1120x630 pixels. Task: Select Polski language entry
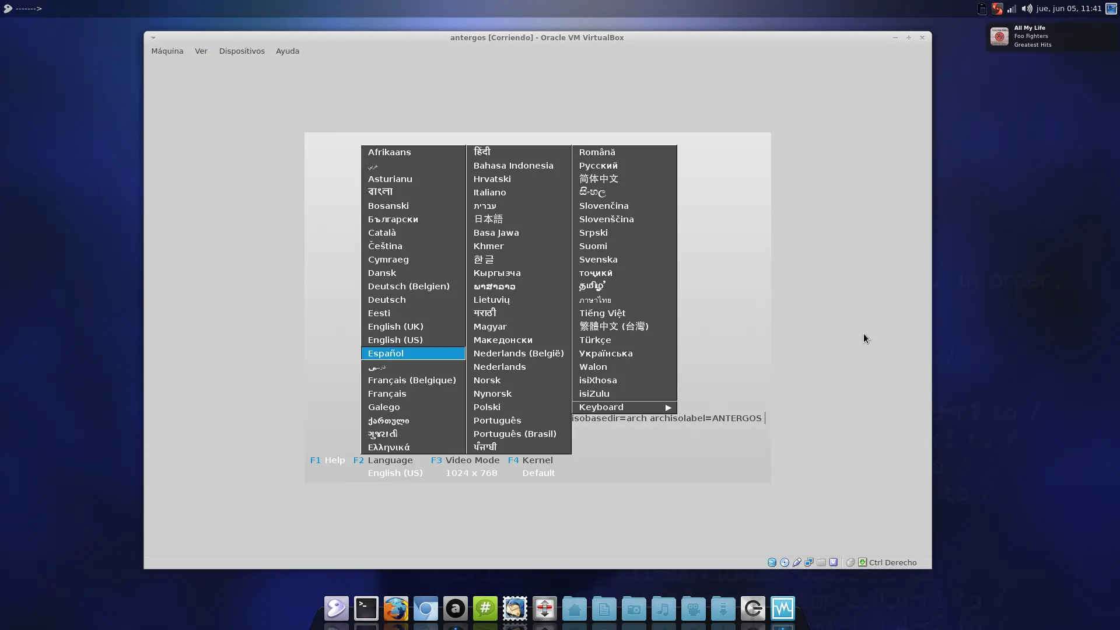(x=519, y=407)
